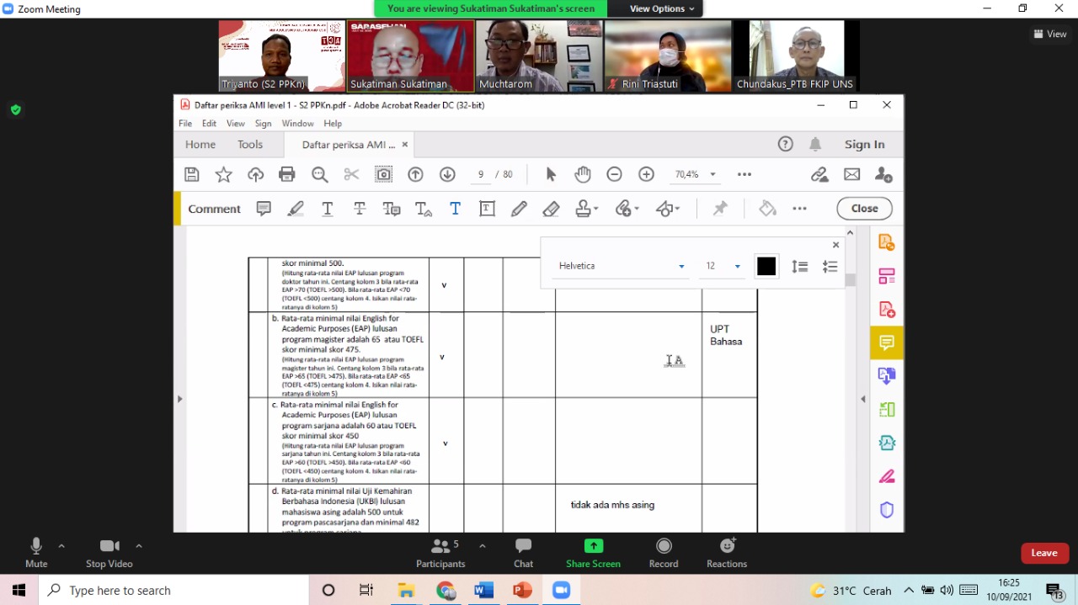Click the page number input field
Image resolution: width=1078 pixels, height=605 pixels.
tap(481, 174)
